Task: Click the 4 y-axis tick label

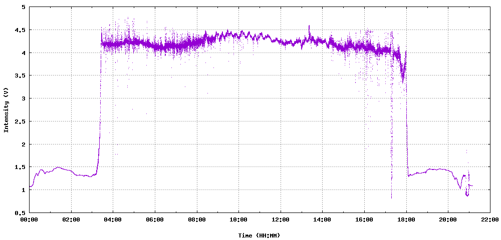Action: [x=24, y=52]
